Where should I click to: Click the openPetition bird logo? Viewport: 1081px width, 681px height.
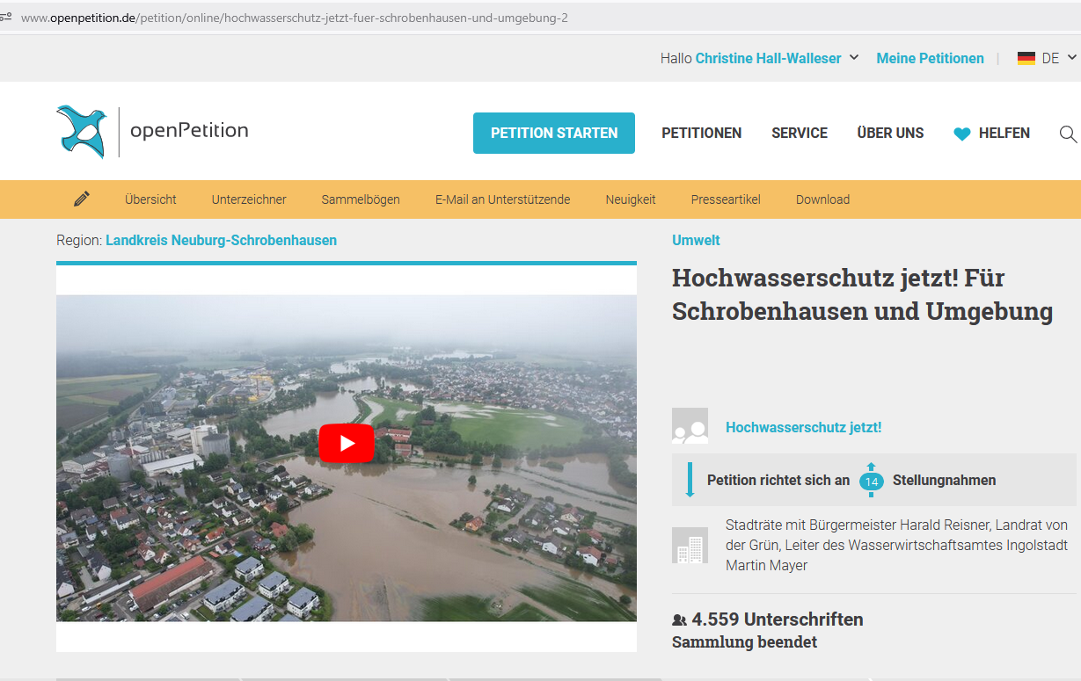point(82,132)
